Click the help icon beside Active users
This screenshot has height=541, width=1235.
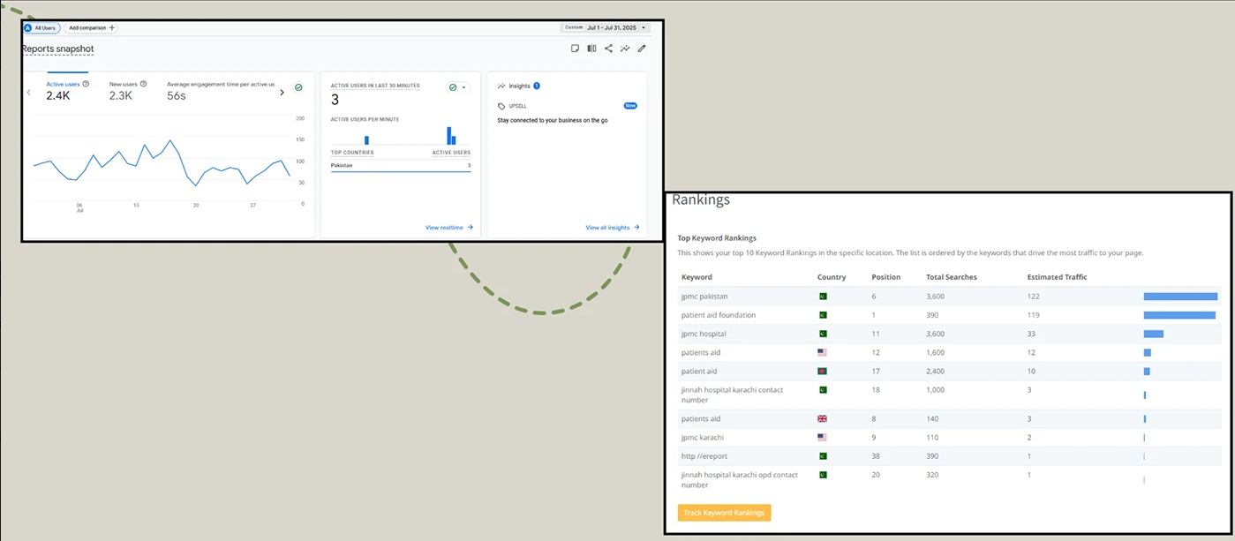coord(86,84)
